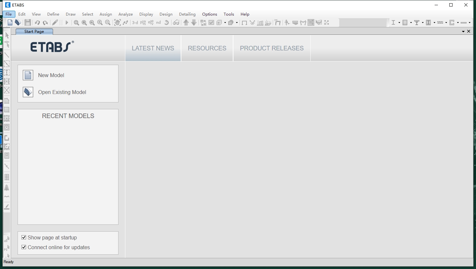The image size is (476, 269).
Task: Open the Define menu
Action: 53,14
